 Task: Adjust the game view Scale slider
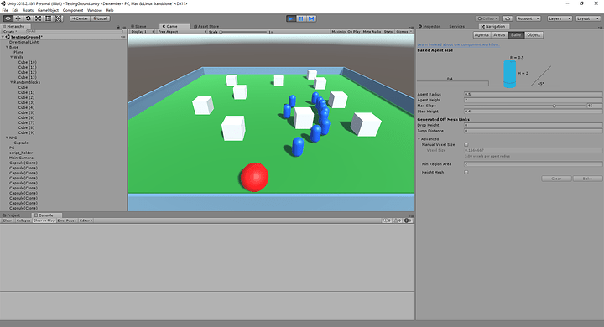[x=243, y=32]
